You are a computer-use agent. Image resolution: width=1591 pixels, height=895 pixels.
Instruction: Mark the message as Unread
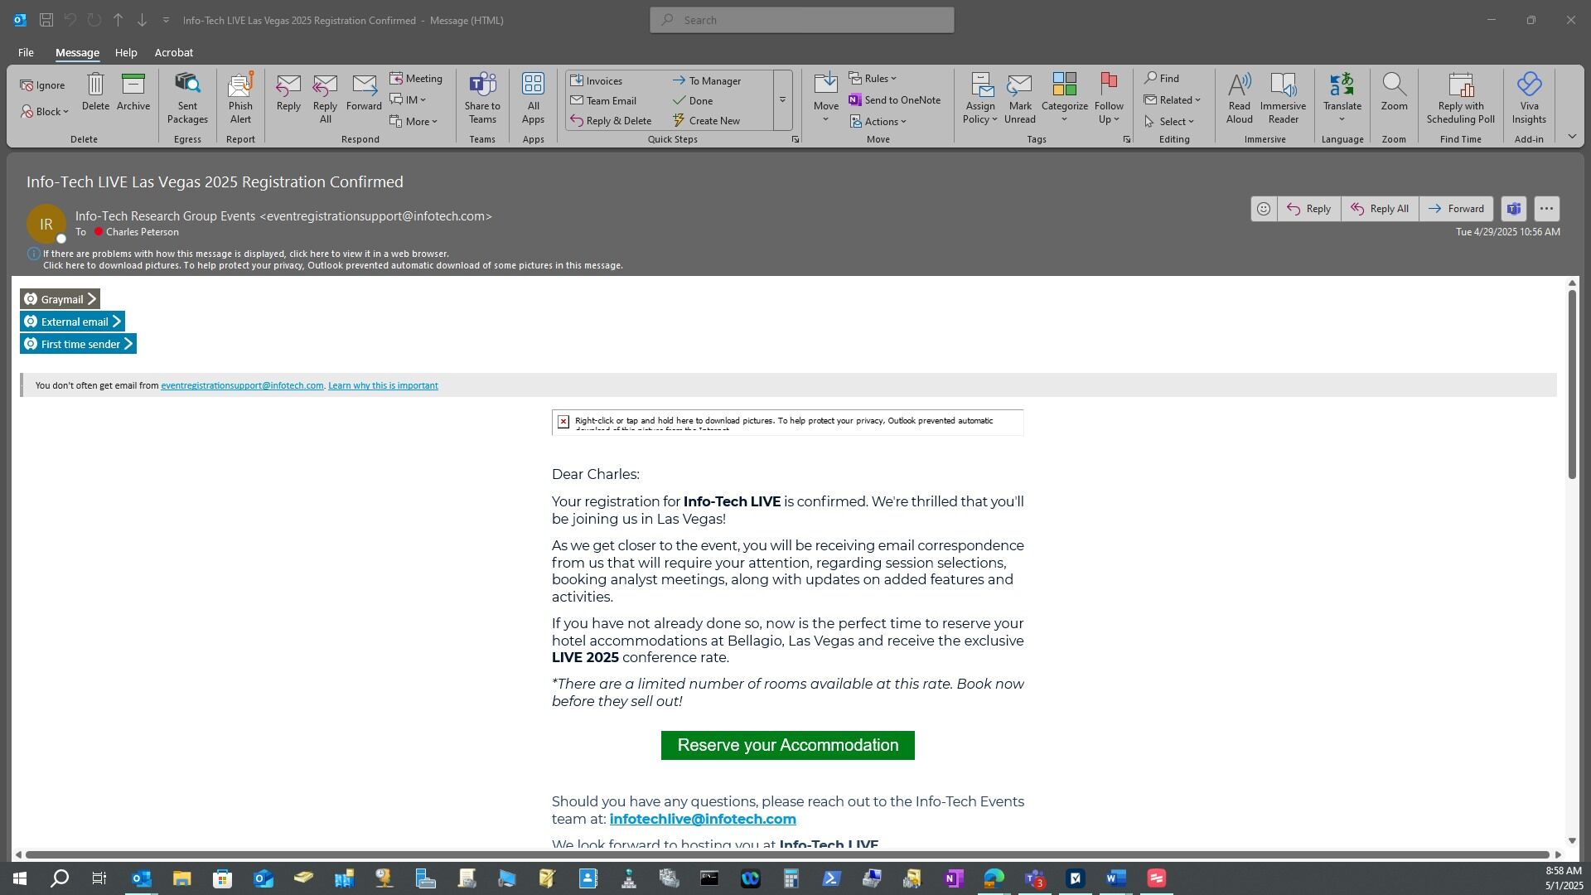(1020, 99)
